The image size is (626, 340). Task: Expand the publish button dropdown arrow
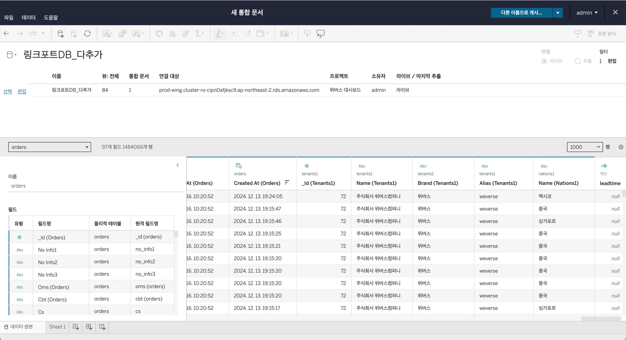click(558, 13)
